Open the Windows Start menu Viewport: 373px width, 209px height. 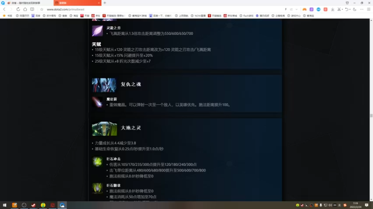click(5, 205)
